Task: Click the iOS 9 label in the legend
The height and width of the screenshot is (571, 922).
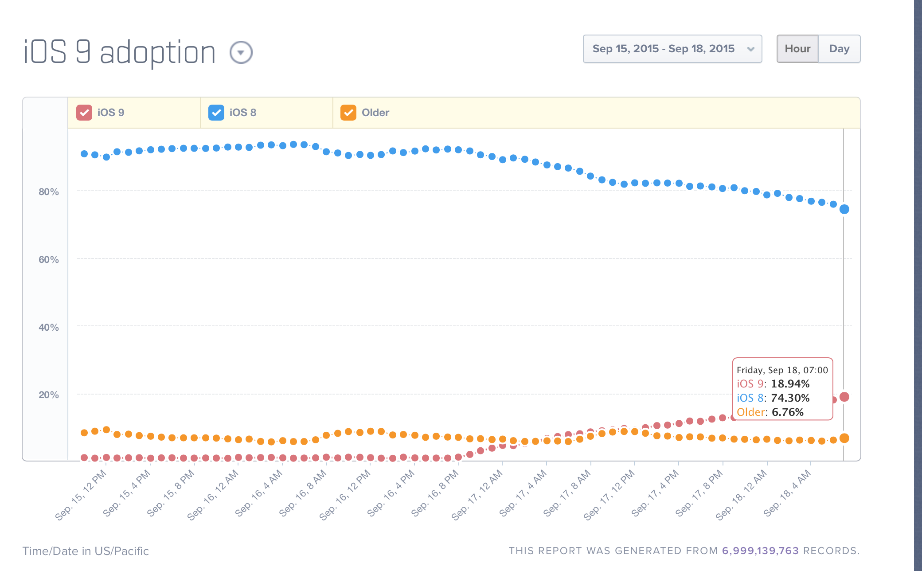Action: [111, 113]
